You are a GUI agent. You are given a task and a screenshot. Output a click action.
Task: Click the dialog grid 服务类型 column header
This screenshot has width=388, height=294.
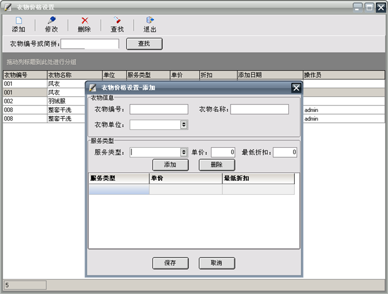[119, 179]
